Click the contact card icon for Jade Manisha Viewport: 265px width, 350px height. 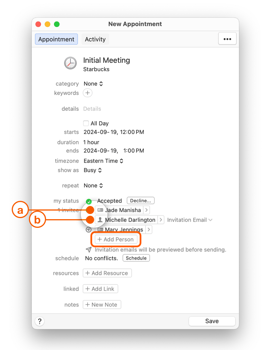(x=100, y=210)
